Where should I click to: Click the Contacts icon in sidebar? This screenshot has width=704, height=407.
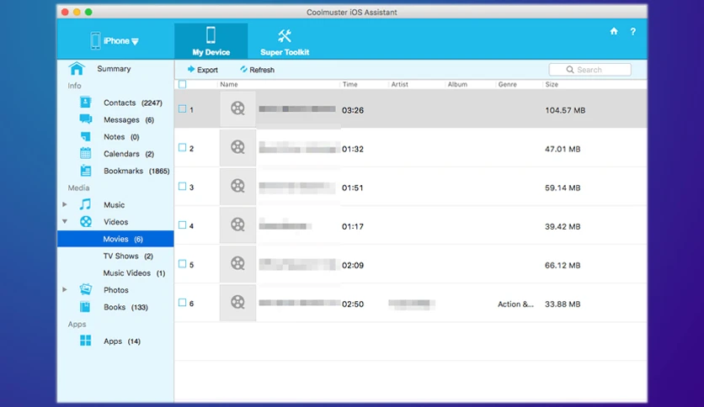point(85,103)
